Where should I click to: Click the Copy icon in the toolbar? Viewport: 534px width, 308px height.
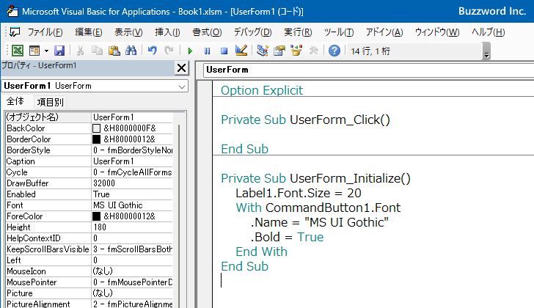[x=97, y=51]
